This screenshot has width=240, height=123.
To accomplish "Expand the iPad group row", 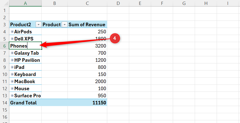I will pyautogui.click(x=12, y=67).
